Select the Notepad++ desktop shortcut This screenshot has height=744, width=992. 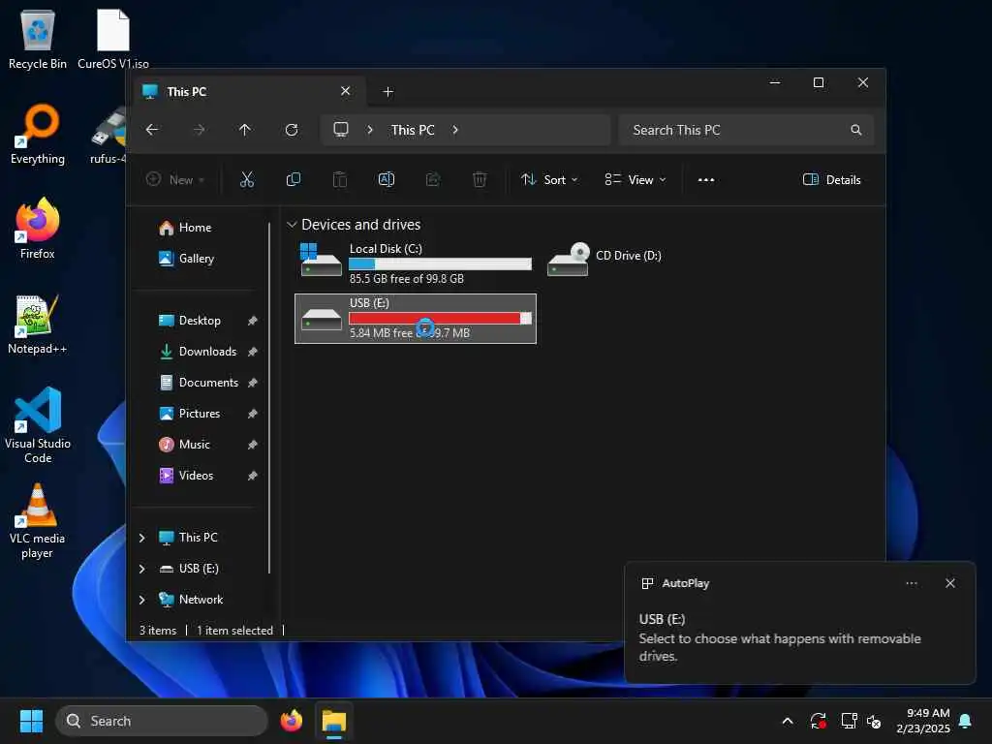(38, 324)
